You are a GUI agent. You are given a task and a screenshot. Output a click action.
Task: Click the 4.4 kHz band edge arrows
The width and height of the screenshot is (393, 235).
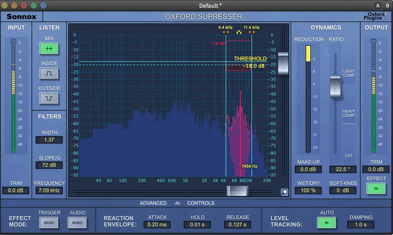[226, 33]
